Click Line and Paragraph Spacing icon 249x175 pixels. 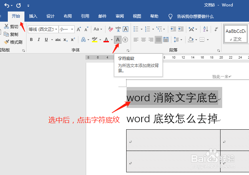176,40
